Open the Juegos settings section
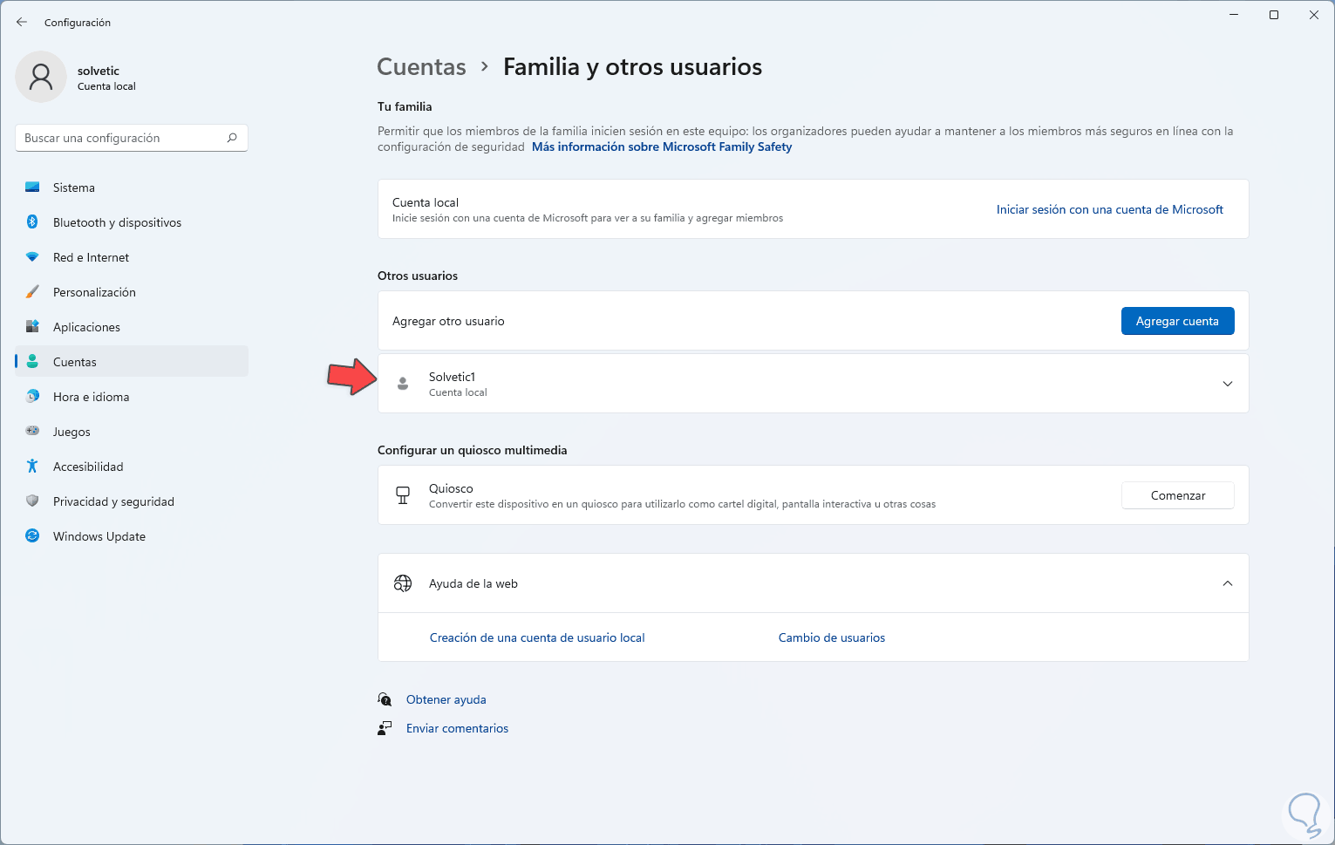1335x845 pixels. (72, 432)
